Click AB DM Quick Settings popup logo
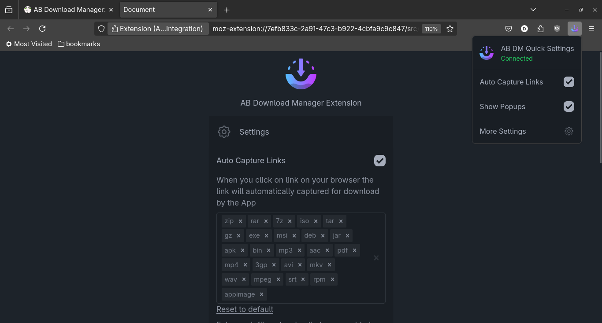The height and width of the screenshot is (323, 602). coord(487,53)
